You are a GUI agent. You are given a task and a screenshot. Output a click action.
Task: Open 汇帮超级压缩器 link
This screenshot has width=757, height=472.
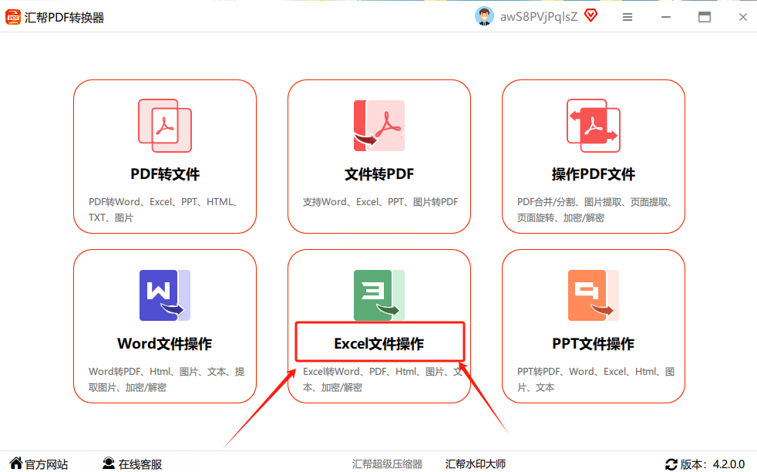pos(387,464)
